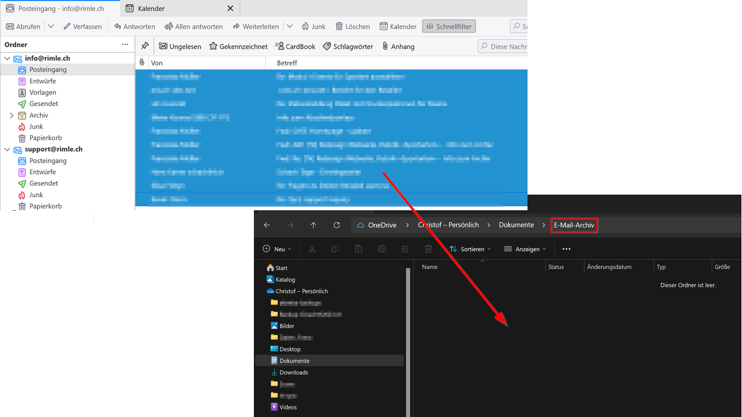This screenshot has height=417, width=742.
Task: Expand the Archiv folder tree
Action: (12, 115)
